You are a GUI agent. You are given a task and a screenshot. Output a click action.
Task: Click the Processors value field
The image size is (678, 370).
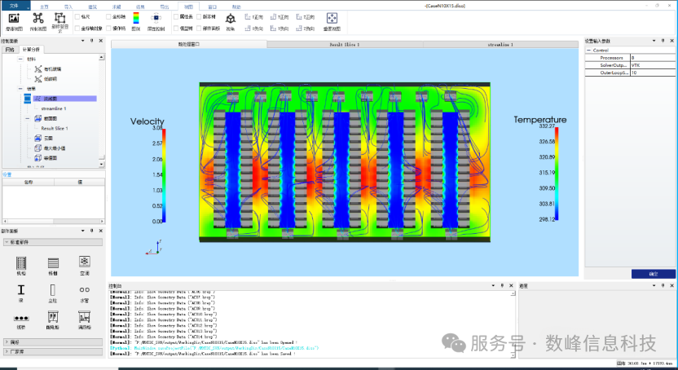pos(653,58)
